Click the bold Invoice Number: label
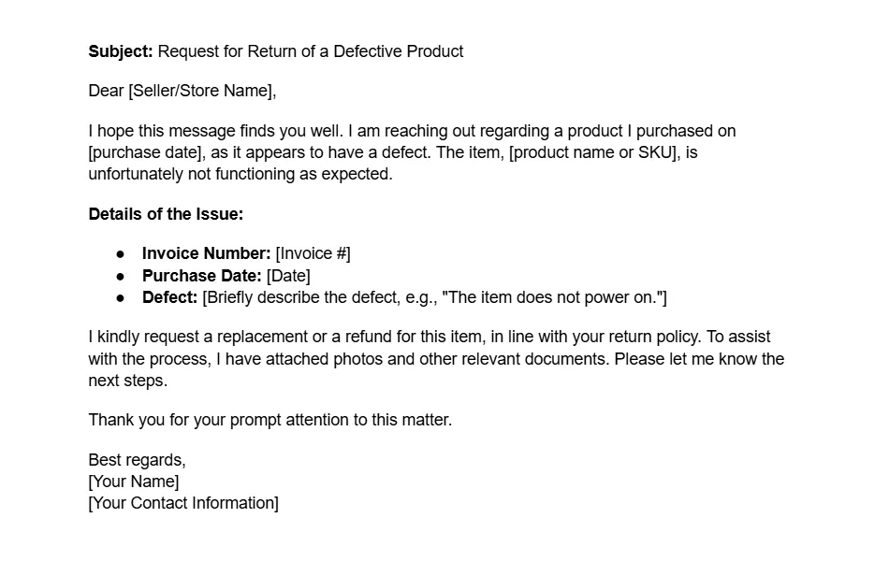Viewport: 889px width, 561px height. tap(207, 253)
